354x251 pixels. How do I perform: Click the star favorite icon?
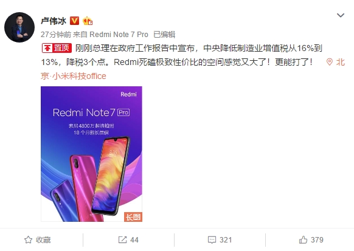pyautogui.click(x=28, y=239)
